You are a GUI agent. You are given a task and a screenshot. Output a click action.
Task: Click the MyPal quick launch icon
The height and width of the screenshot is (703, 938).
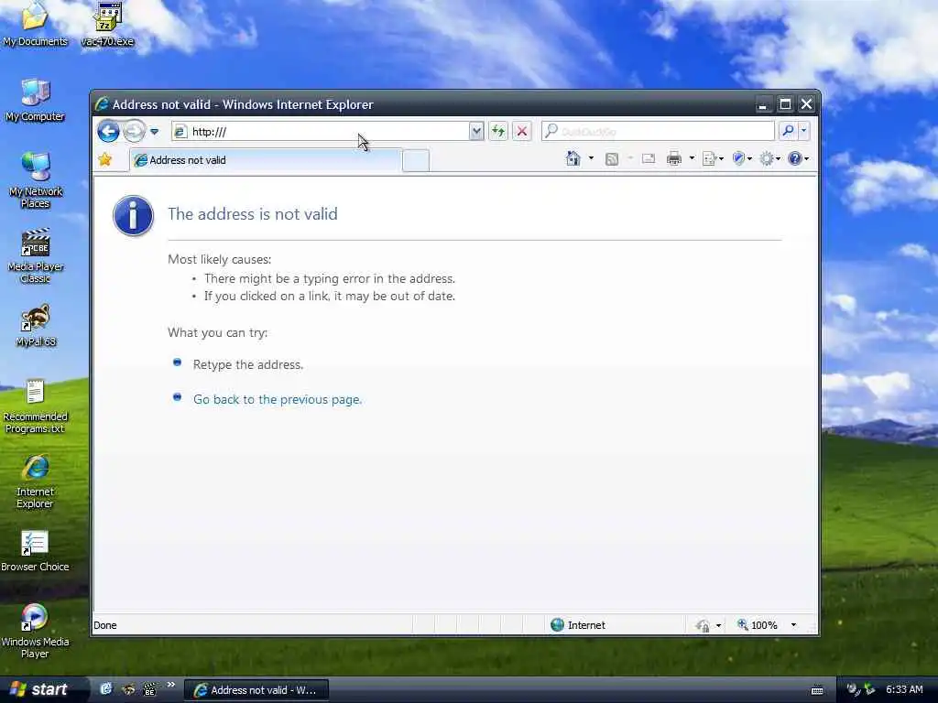point(128,689)
